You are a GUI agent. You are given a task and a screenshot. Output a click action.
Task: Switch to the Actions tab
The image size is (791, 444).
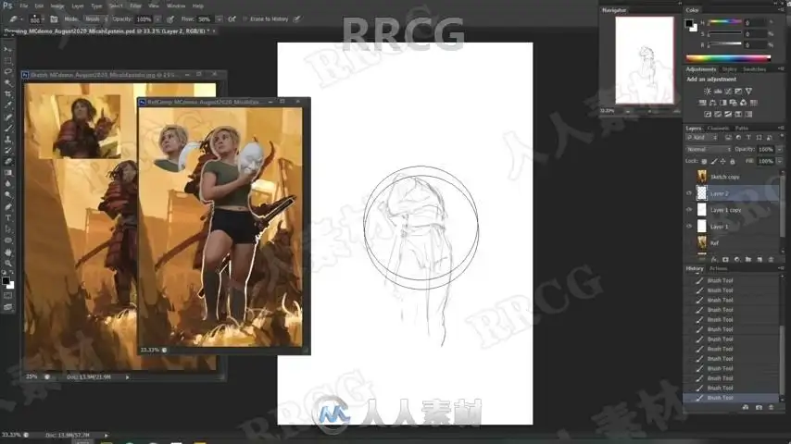(x=718, y=268)
